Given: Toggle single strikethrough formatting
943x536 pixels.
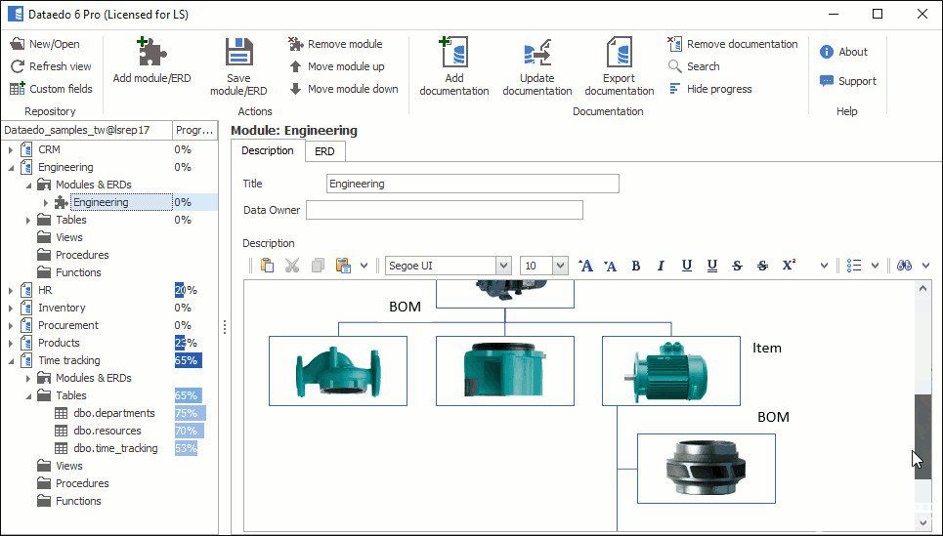Looking at the screenshot, I should 738,265.
